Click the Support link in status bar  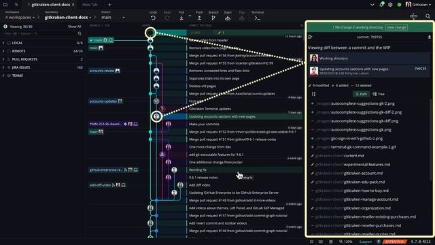point(366,242)
